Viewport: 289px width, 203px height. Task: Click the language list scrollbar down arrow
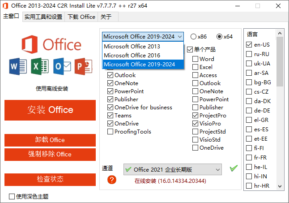[280, 186]
